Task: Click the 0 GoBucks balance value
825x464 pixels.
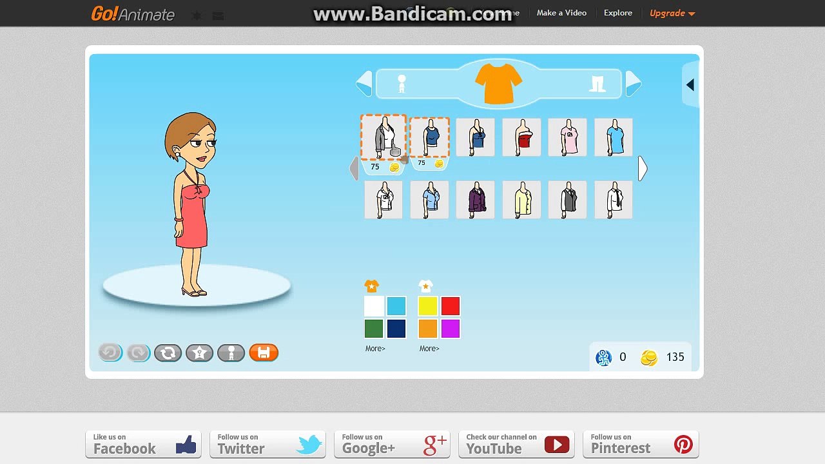Action: point(623,357)
